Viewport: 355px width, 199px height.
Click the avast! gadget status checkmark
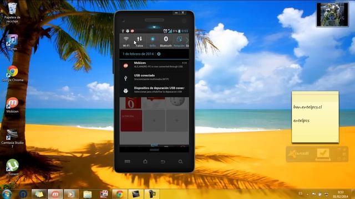323,154
